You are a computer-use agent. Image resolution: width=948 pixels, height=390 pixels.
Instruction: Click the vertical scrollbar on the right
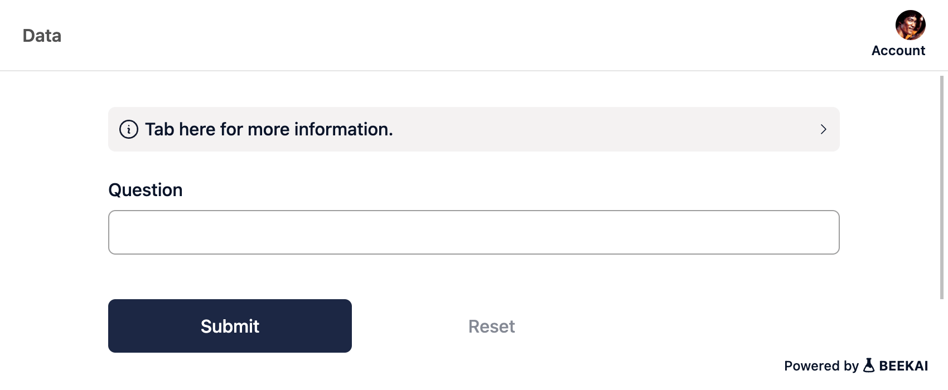[x=942, y=188]
